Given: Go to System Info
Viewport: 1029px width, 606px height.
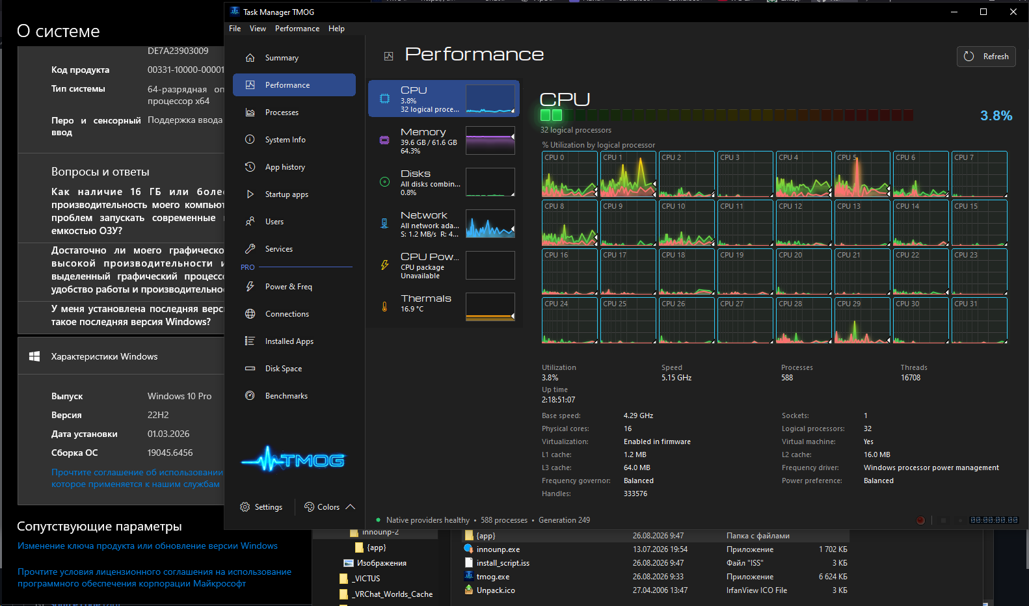Looking at the screenshot, I should (x=294, y=140).
